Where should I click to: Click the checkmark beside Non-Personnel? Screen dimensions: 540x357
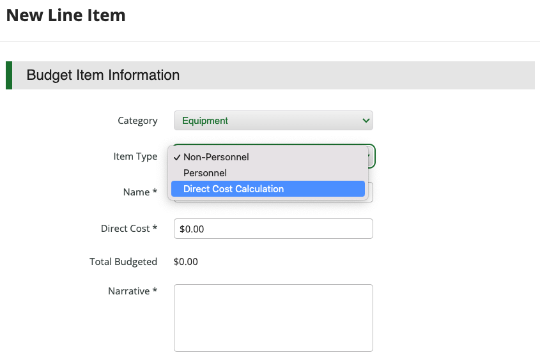[176, 157]
